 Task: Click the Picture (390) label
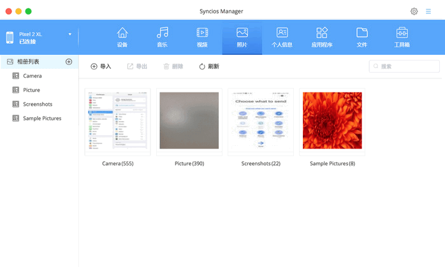[x=189, y=163]
